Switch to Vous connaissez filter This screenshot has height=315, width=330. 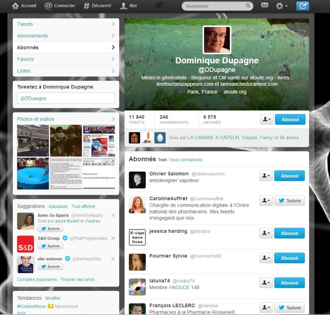186,160
